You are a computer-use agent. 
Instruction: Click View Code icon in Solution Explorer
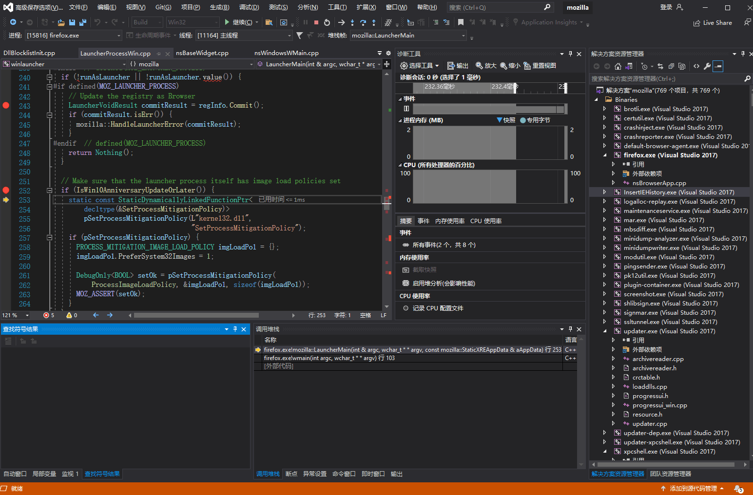696,66
